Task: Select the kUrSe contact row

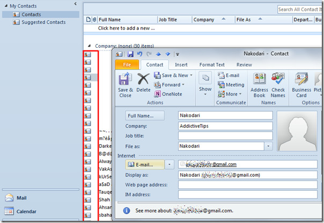Action: 105,177
